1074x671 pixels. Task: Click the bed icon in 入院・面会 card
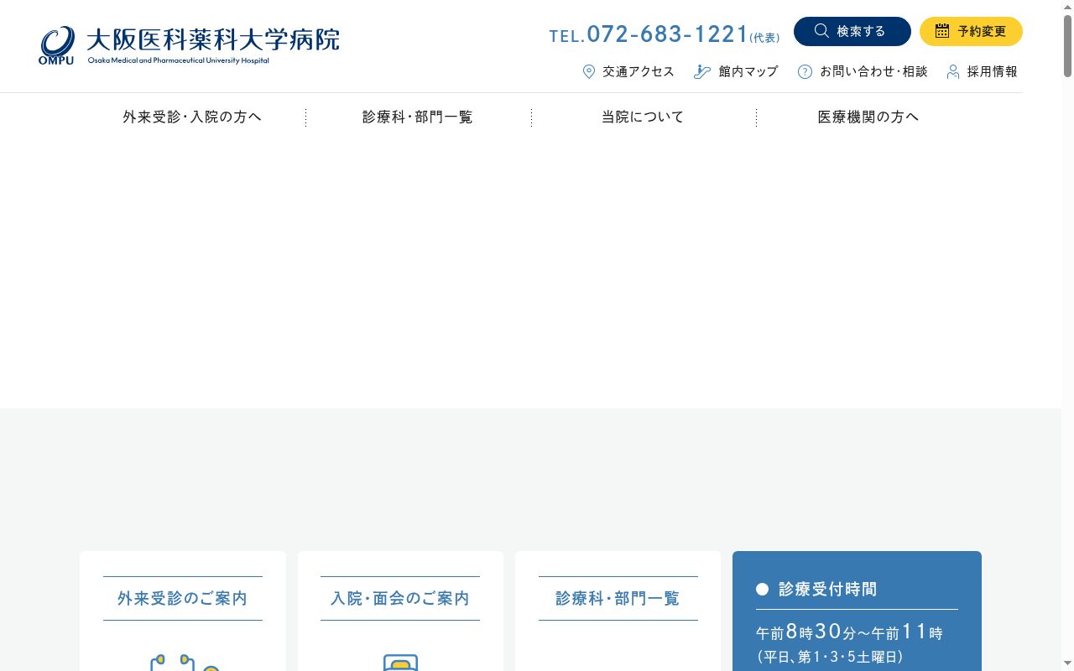click(400, 663)
